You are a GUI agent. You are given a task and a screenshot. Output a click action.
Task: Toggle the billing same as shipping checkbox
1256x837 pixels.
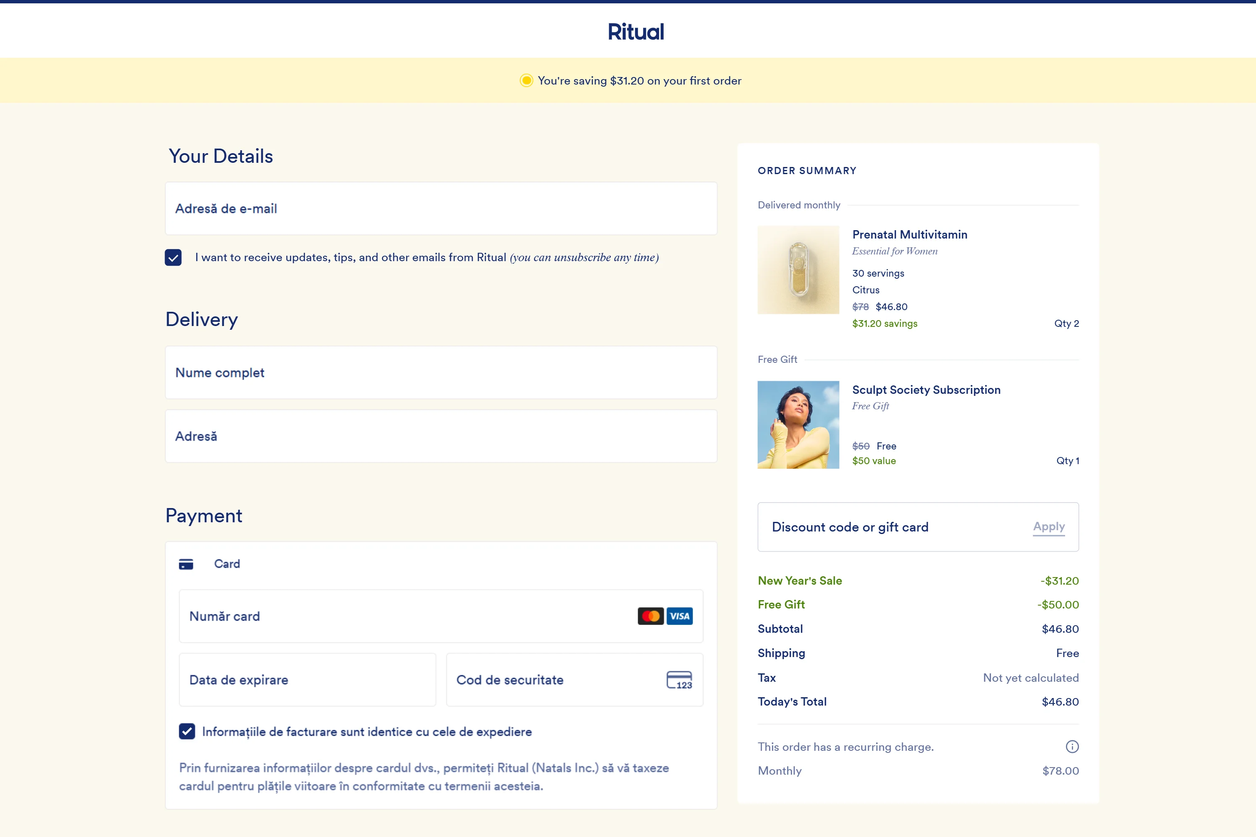[x=187, y=731]
